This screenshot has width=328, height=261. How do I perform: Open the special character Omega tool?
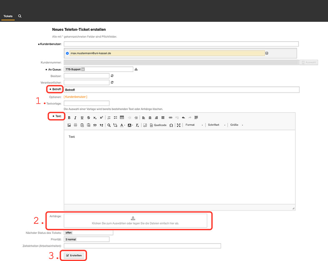(x=171, y=125)
